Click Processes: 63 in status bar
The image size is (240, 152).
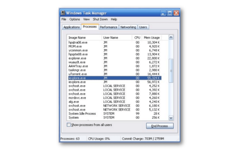[70, 139]
